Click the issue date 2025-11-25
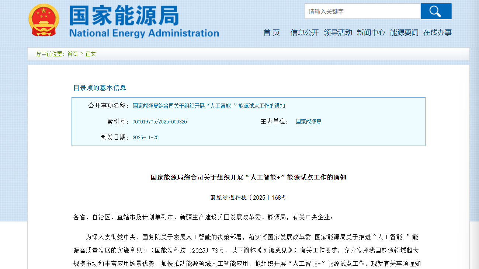The width and height of the screenshot is (479, 269). 145,137
